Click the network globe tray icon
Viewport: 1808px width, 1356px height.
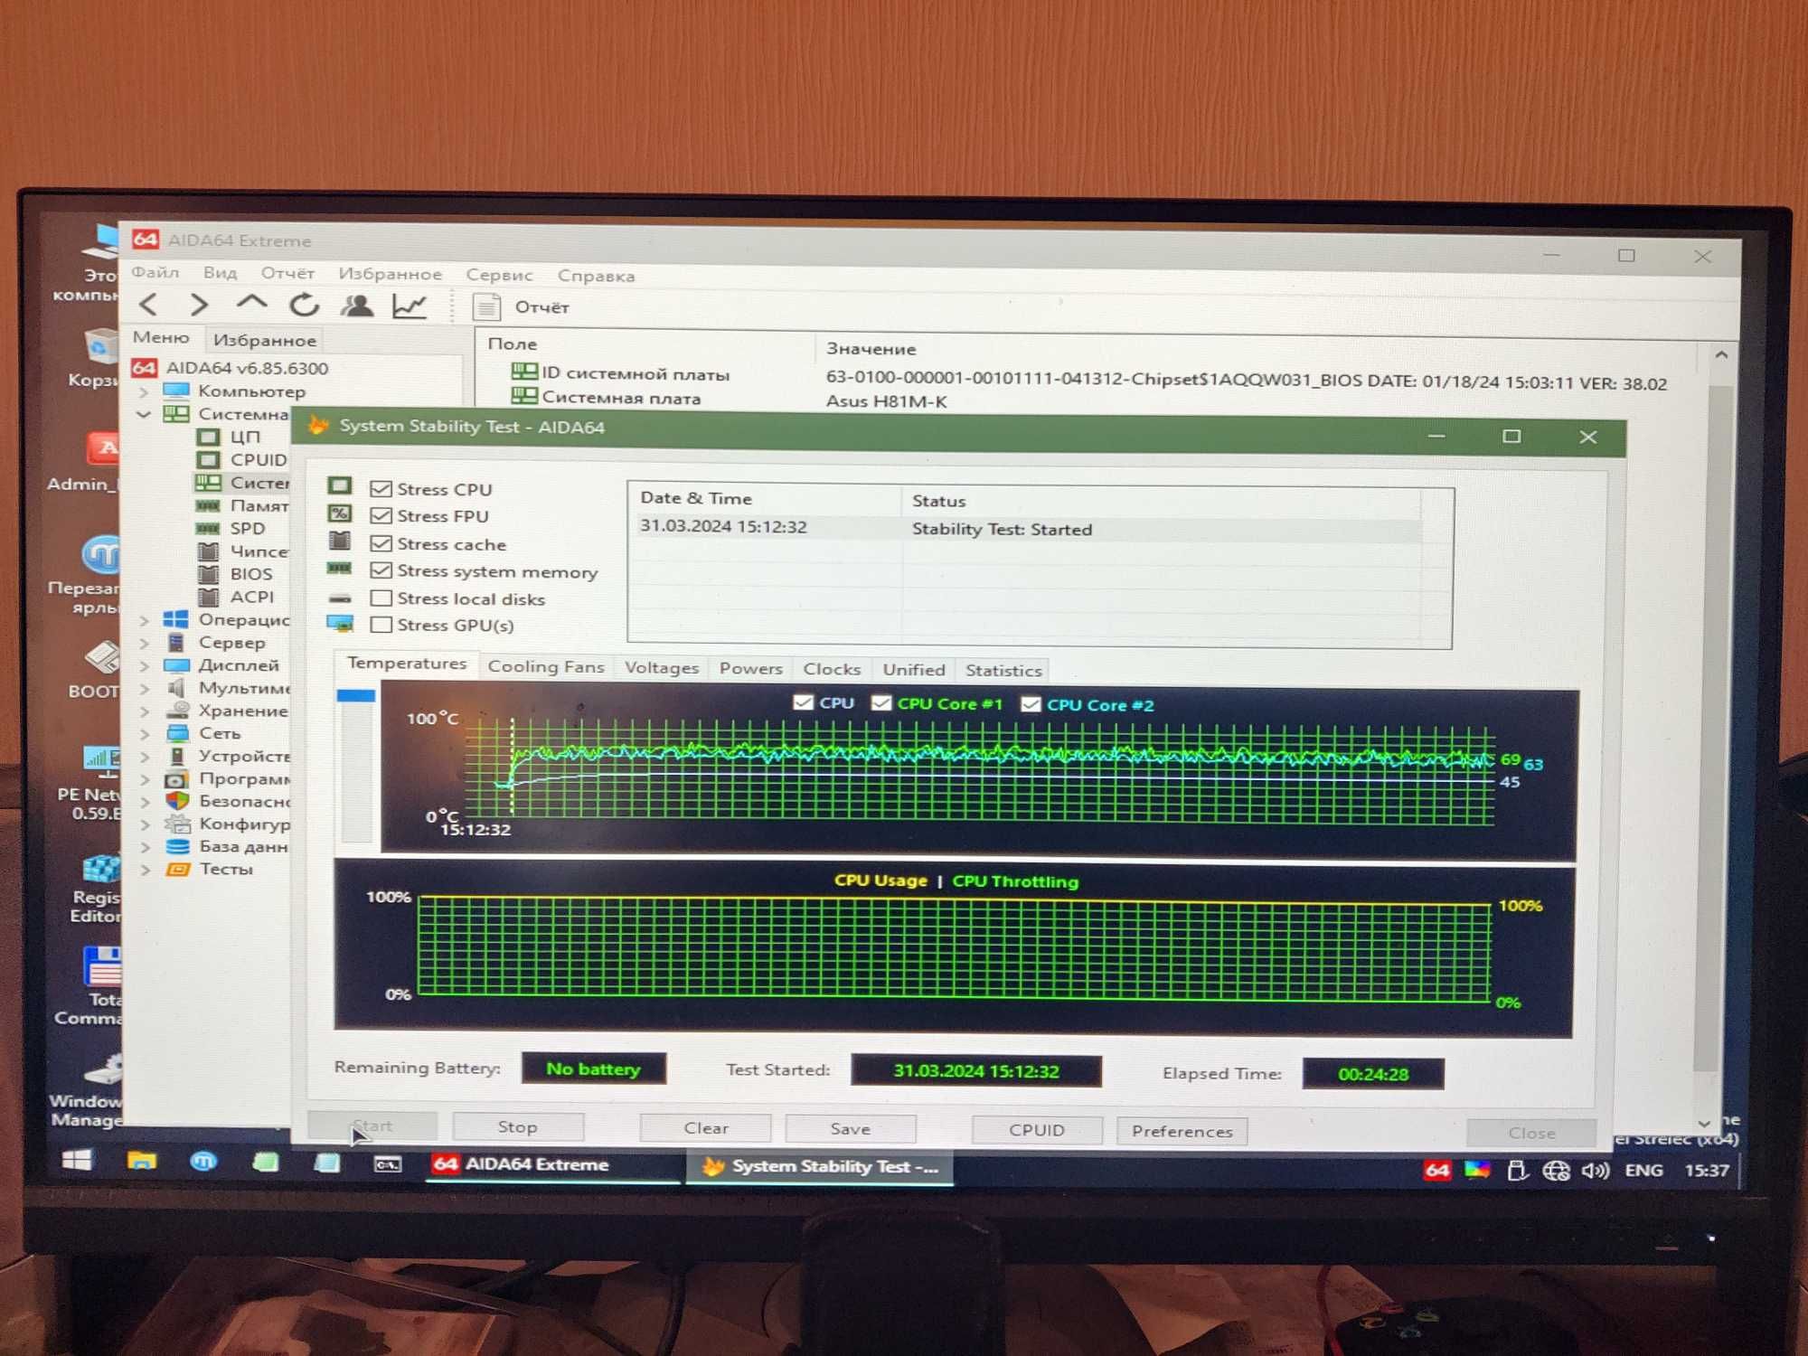[x=1556, y=1171]
